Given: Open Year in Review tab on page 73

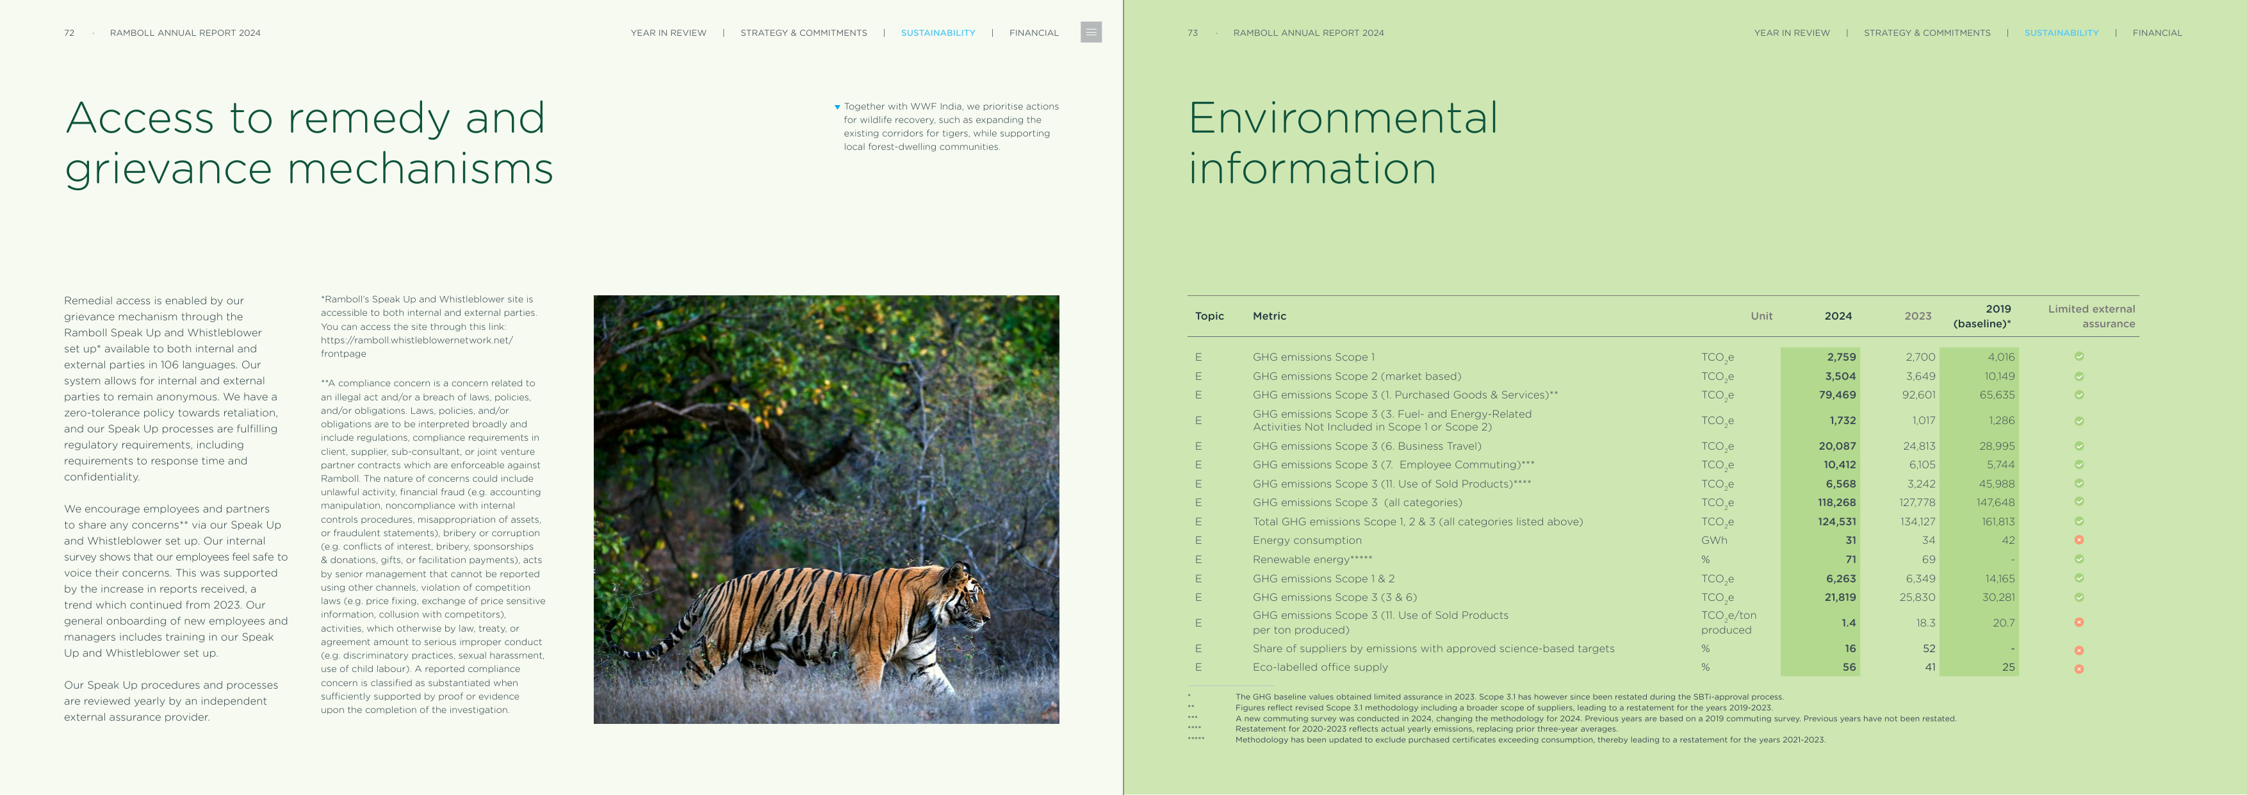Looking at the screenshot, I should pos(1792,33).
